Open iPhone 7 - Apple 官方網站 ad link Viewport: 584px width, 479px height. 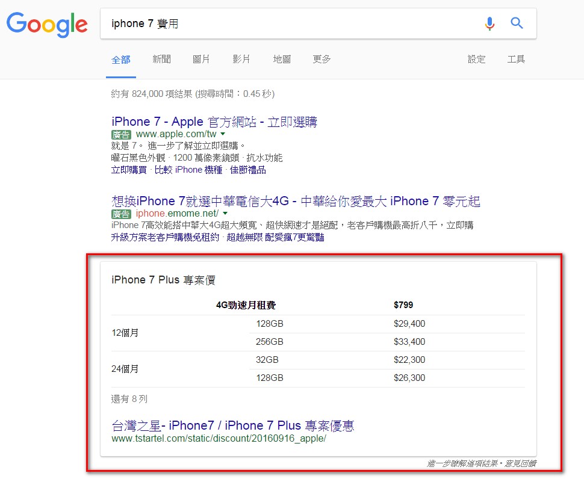214,122
